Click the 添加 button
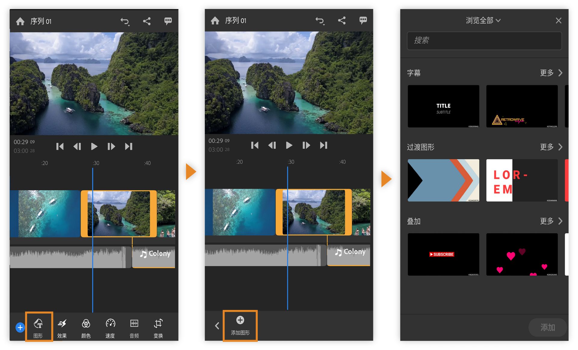Screen dimensions: 578x350 (x=547, y=327)
